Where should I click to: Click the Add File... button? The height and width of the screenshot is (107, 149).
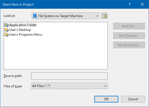click(x=129, y=26)
